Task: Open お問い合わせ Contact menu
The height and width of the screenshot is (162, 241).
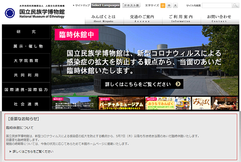Action: click(x=220, y=18)
